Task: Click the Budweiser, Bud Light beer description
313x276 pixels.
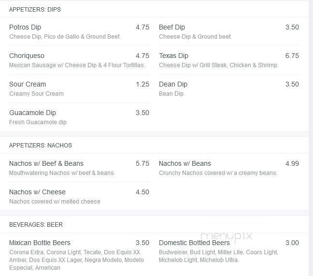Action: [218, 256]
